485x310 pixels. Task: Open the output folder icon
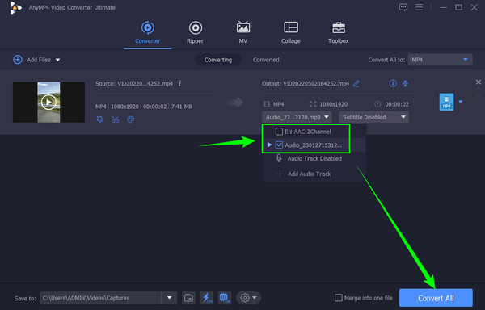(x=188, y=298)
